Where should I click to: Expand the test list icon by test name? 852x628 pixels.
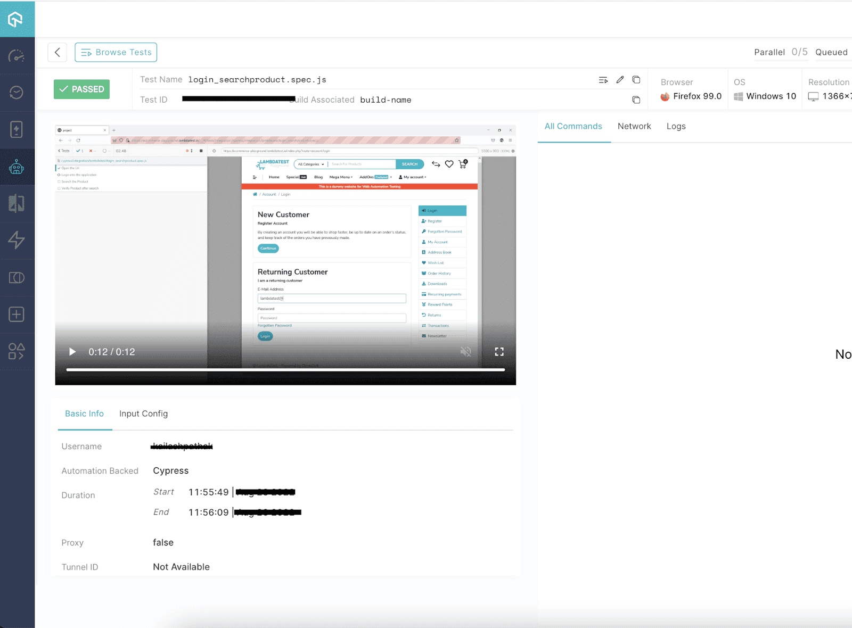(x=603, y=80)
